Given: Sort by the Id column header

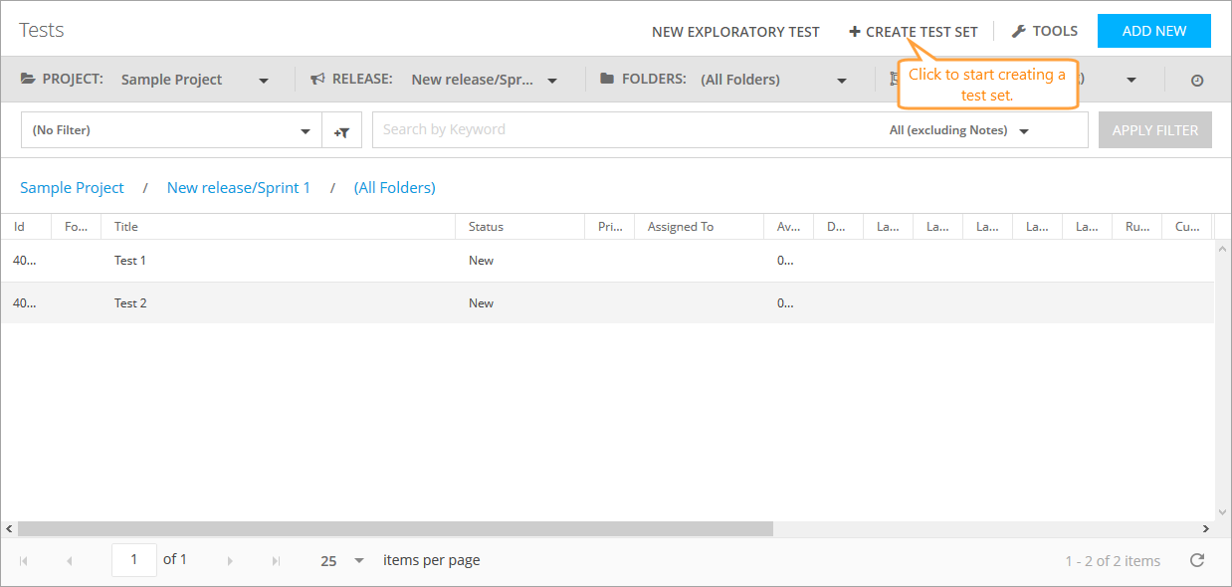Looking at the screenshot, I should (26, 227).
